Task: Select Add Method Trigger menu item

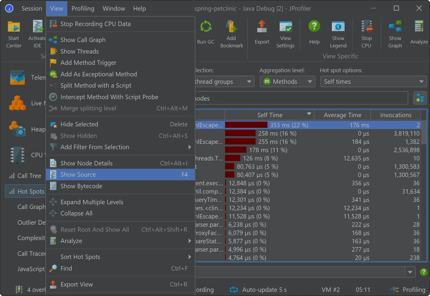Action: [x=120, y=63]
